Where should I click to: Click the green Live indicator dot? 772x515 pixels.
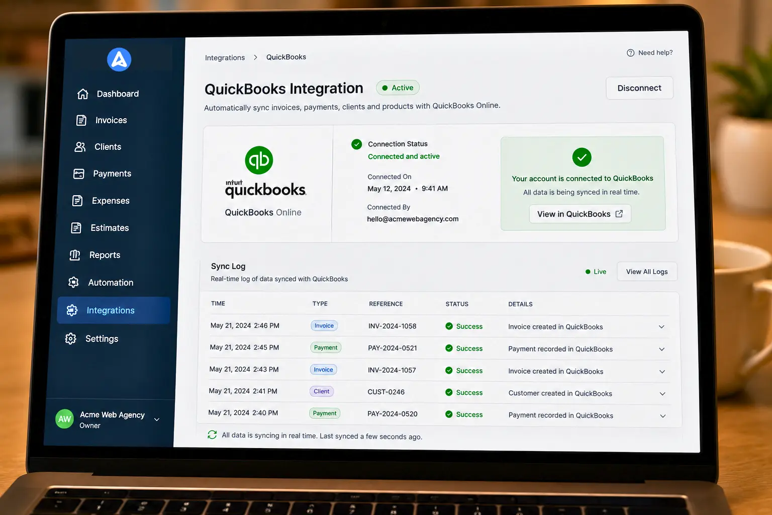pos(588,272)
